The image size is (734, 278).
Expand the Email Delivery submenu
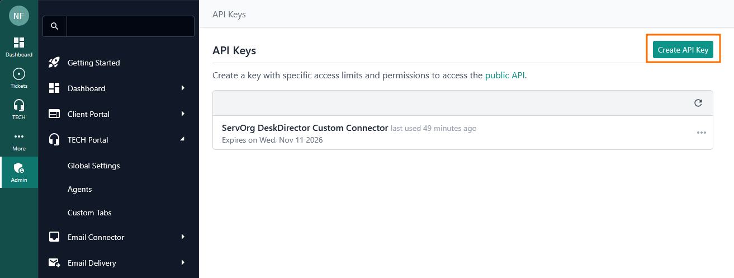pos(183,263)
